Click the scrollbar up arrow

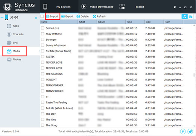pos(194,25)
